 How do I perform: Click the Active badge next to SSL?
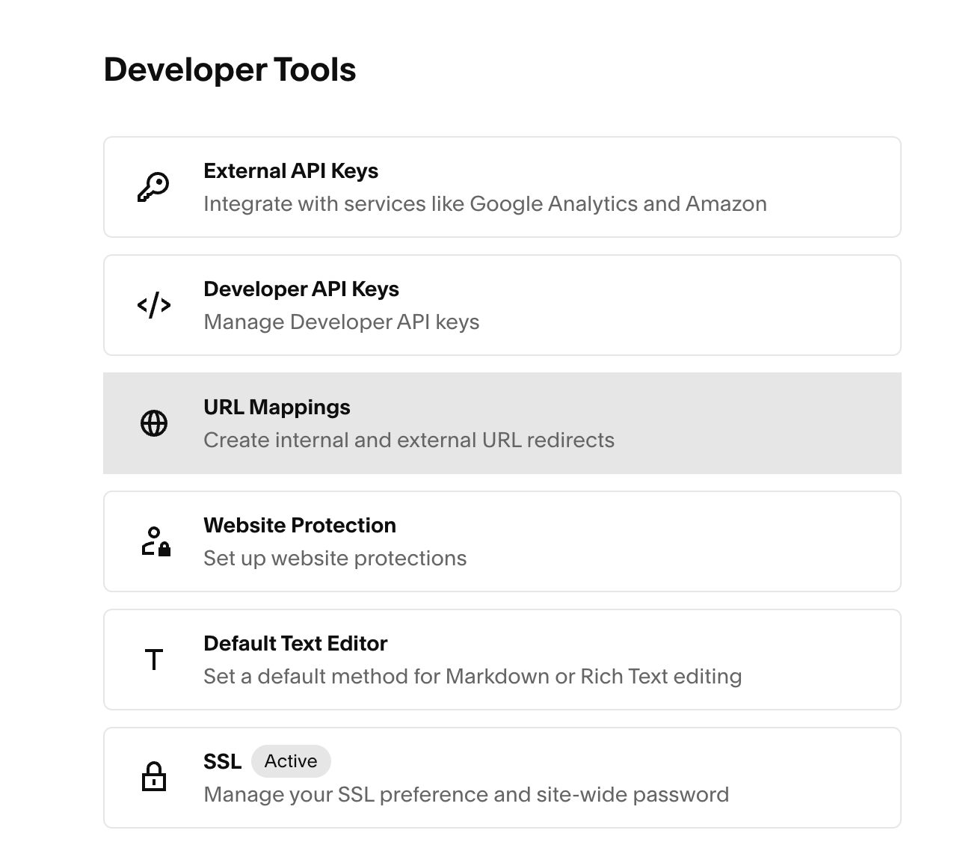[x=291, y=761]
